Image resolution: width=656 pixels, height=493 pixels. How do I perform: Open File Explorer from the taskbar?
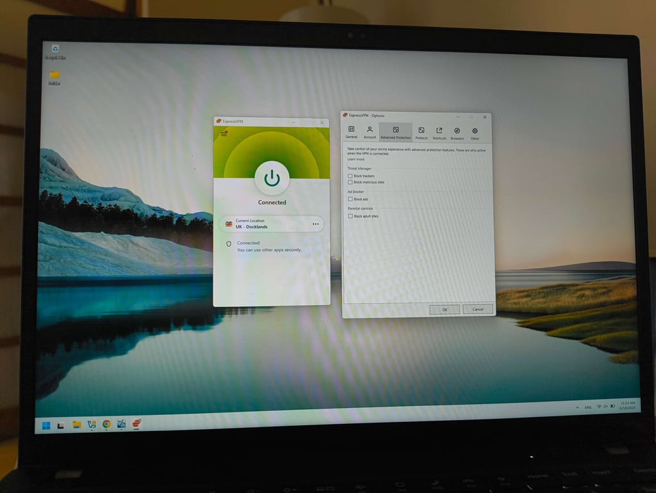click(x=76, y=425)
